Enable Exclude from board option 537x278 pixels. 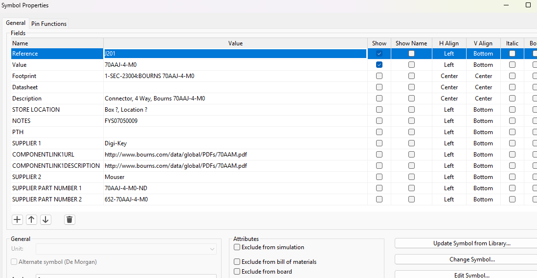pos(237,272)
